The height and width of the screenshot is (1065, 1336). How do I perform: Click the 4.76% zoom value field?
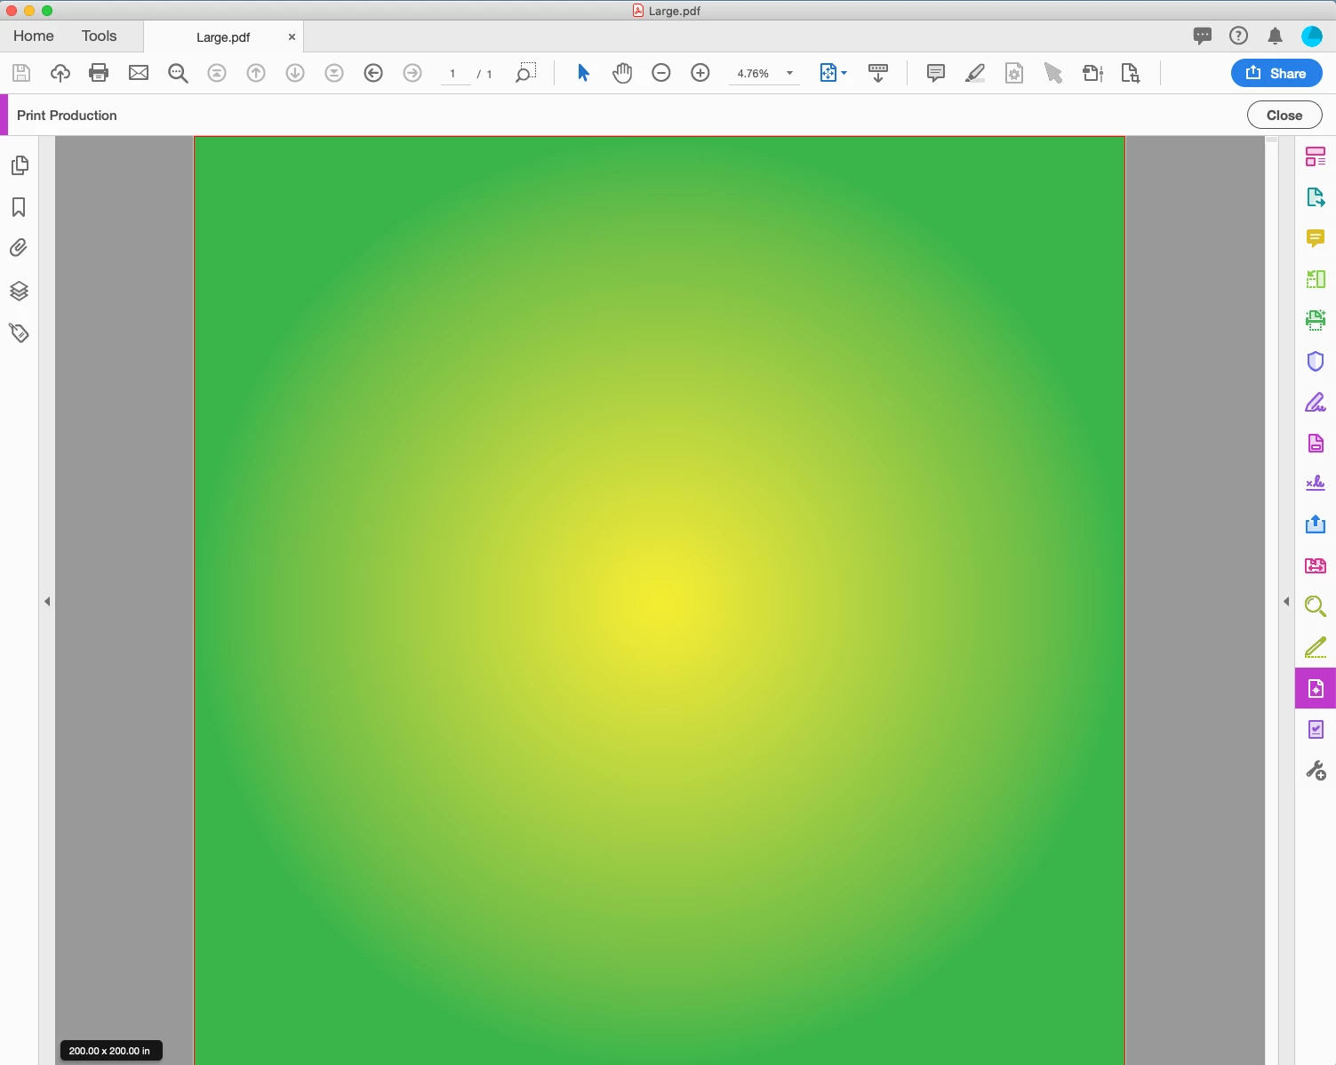click(753, 74)
